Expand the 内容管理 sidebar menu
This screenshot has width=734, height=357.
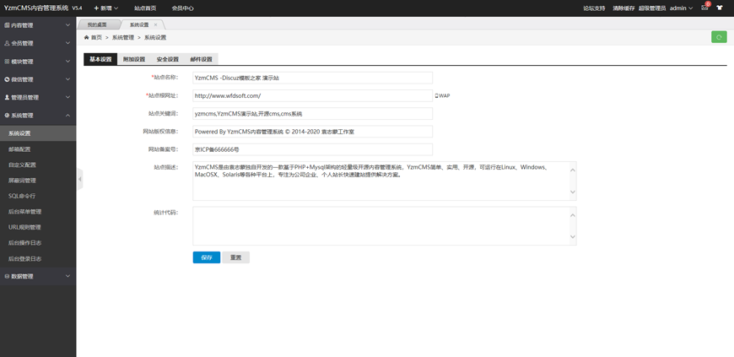tap(38, 25)
